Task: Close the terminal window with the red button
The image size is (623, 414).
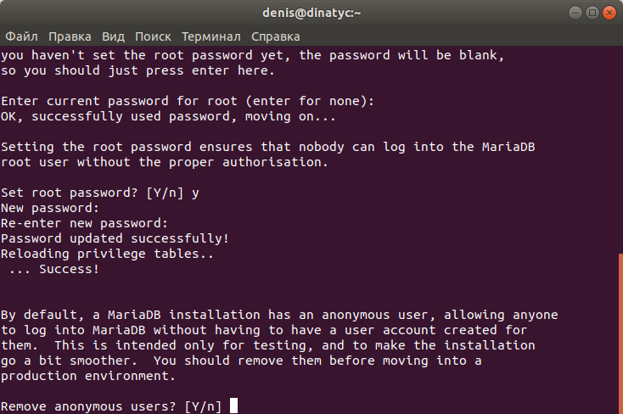Action: tap(609, 13)
